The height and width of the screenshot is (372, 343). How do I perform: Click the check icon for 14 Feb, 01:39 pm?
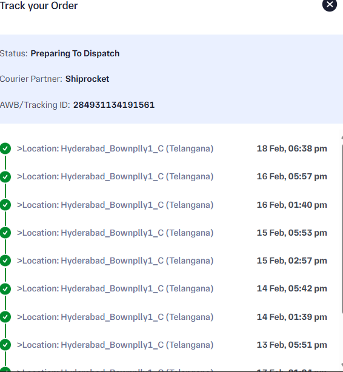(5, 317)
